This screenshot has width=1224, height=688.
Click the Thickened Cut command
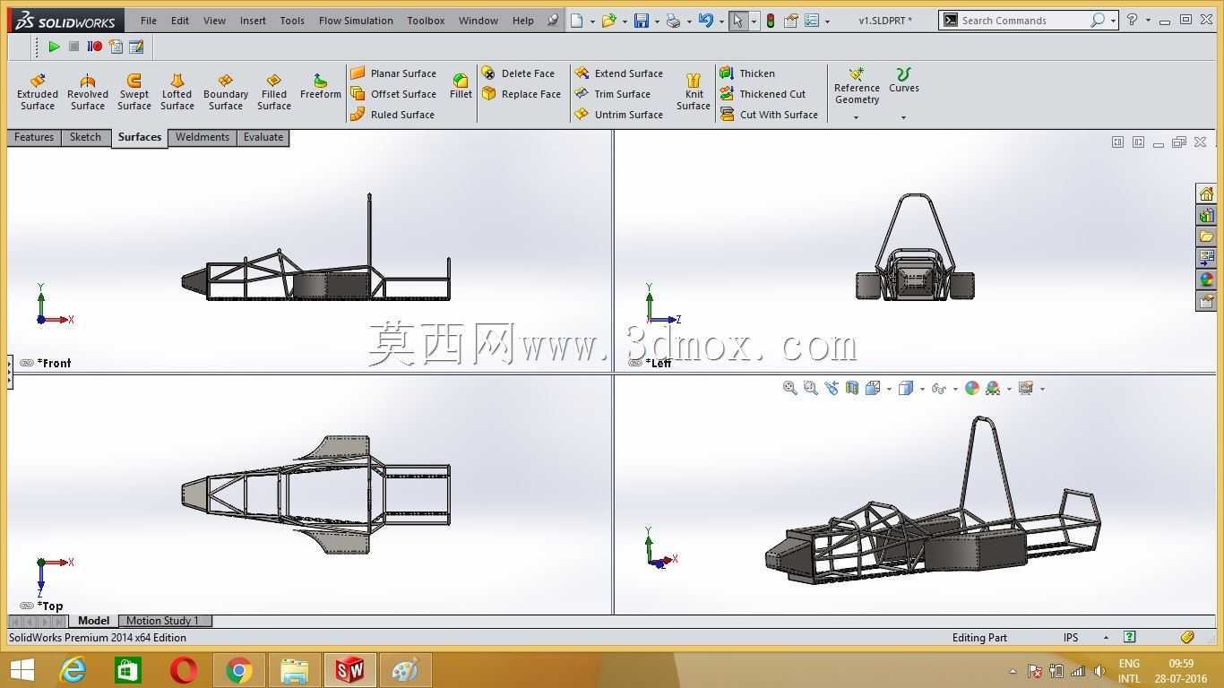[x=763, y=94]
